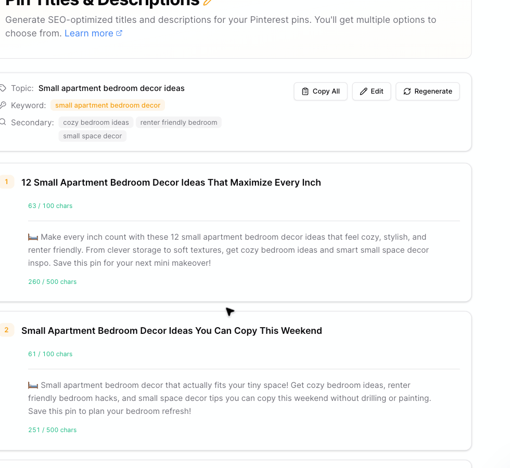
Task: Click the external link icon beside Learn more
Action: [x=119, y=33]
